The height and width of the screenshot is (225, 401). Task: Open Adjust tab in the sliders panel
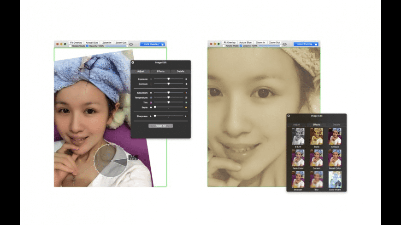click(x=141, y=71)
